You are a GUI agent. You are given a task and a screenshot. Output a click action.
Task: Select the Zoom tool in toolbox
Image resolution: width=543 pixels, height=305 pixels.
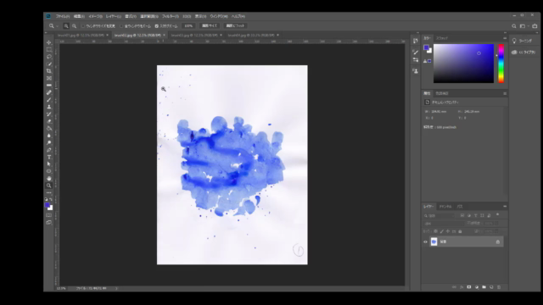[x=49, y=186]
